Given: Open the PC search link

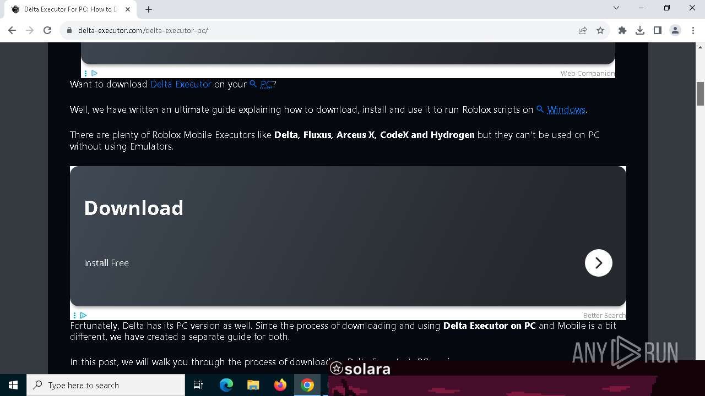Looking at the screenshot, I should point(261,84).
